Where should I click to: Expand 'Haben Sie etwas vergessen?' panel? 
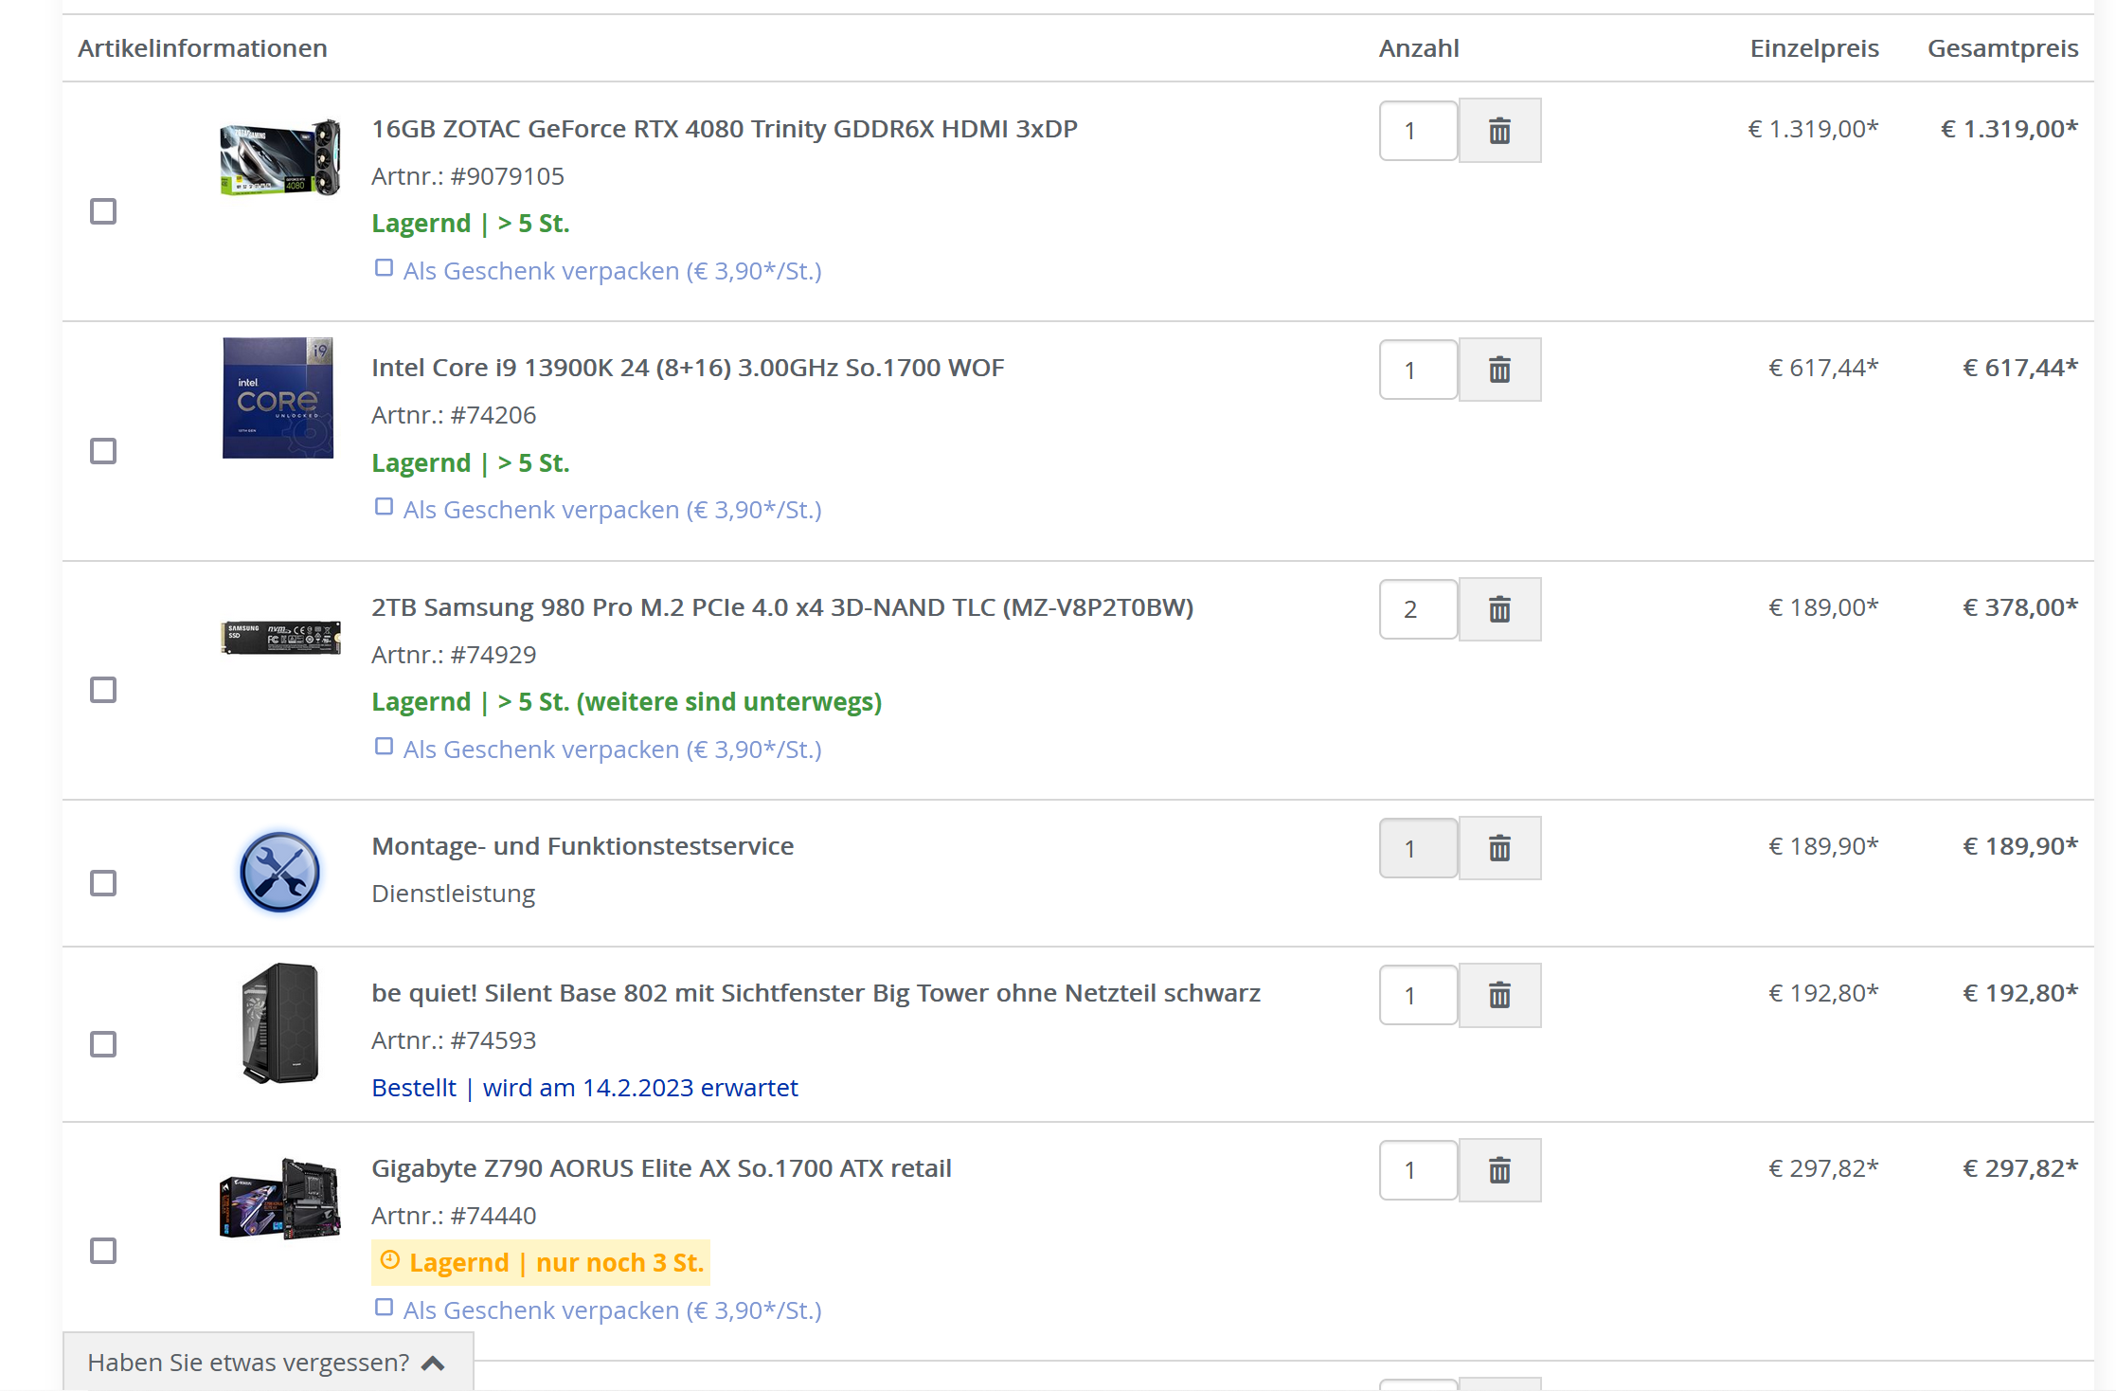coord(267,1363)
